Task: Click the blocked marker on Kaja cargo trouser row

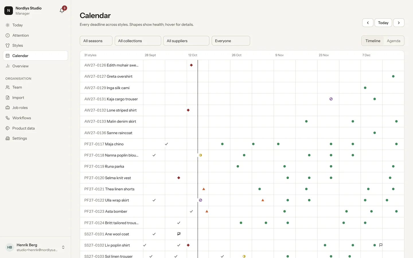Action: (x=331, y=99)
